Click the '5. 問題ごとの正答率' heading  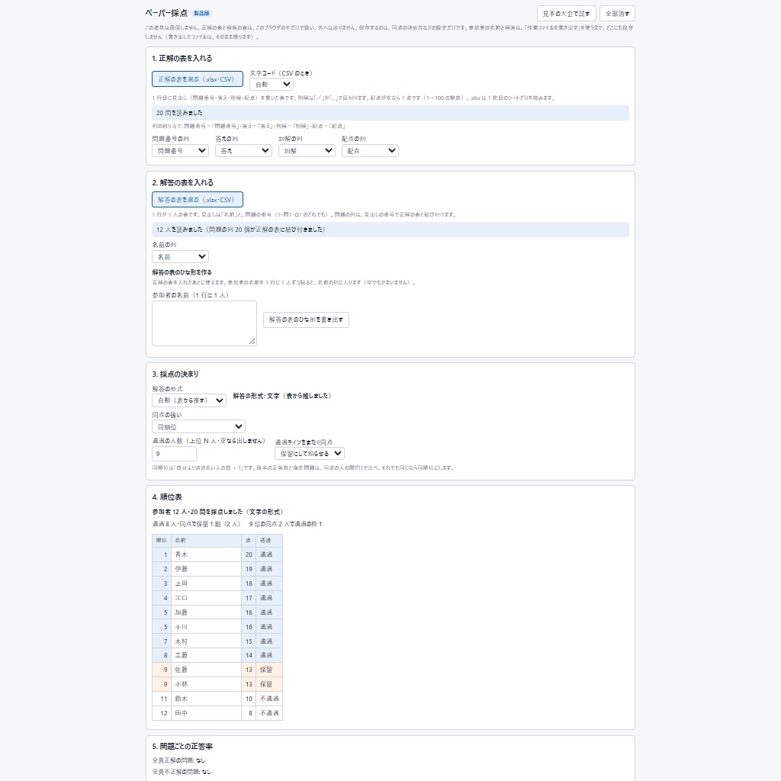pos(182,746)
